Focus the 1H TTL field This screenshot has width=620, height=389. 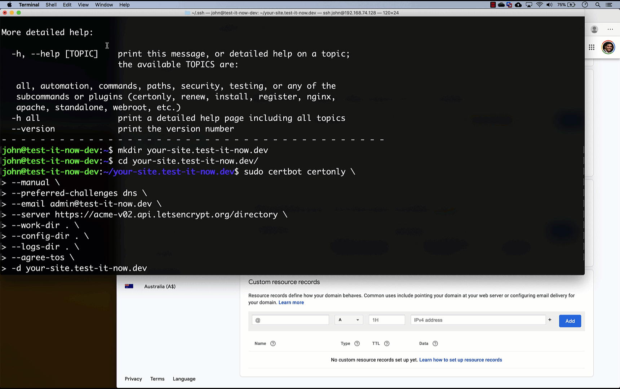(x=387, y=320)
